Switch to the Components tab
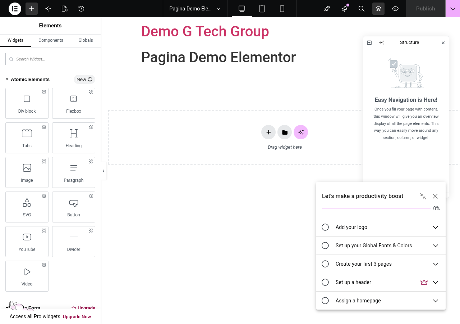 [51, 40]
